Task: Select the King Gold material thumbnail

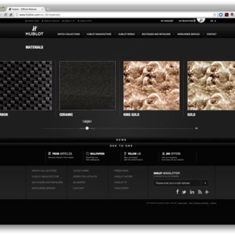Action: tap(152, 86)
